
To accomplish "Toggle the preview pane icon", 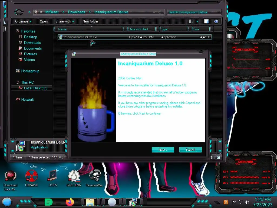I will tap(206, 21).
